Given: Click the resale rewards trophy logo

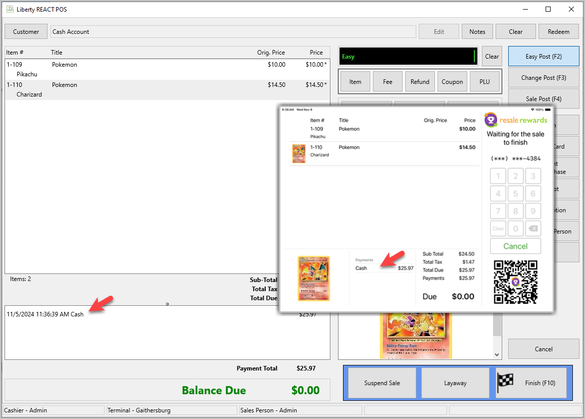Looking at the screenshot, I should 491,120.
